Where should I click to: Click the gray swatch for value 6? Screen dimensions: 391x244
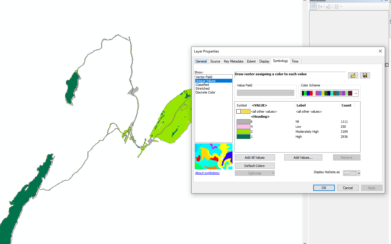click(243, 122)
